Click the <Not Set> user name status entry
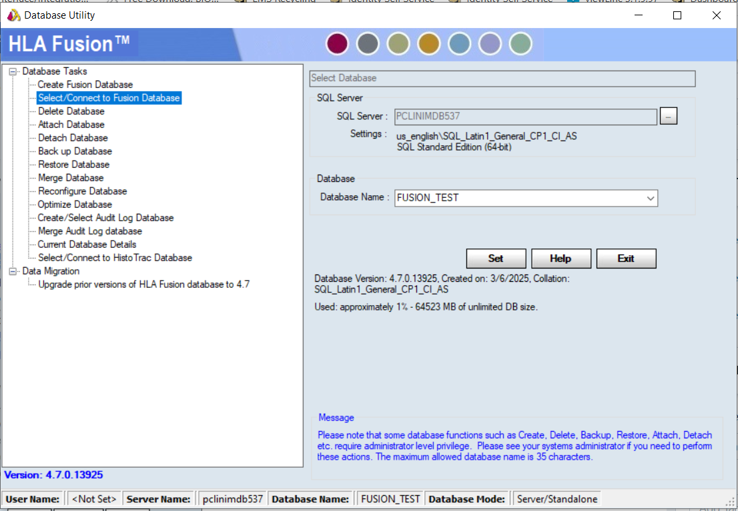Image resolution: width=738 pixels, height=511 pixels. pyautogui.click(x=94, y=499)
